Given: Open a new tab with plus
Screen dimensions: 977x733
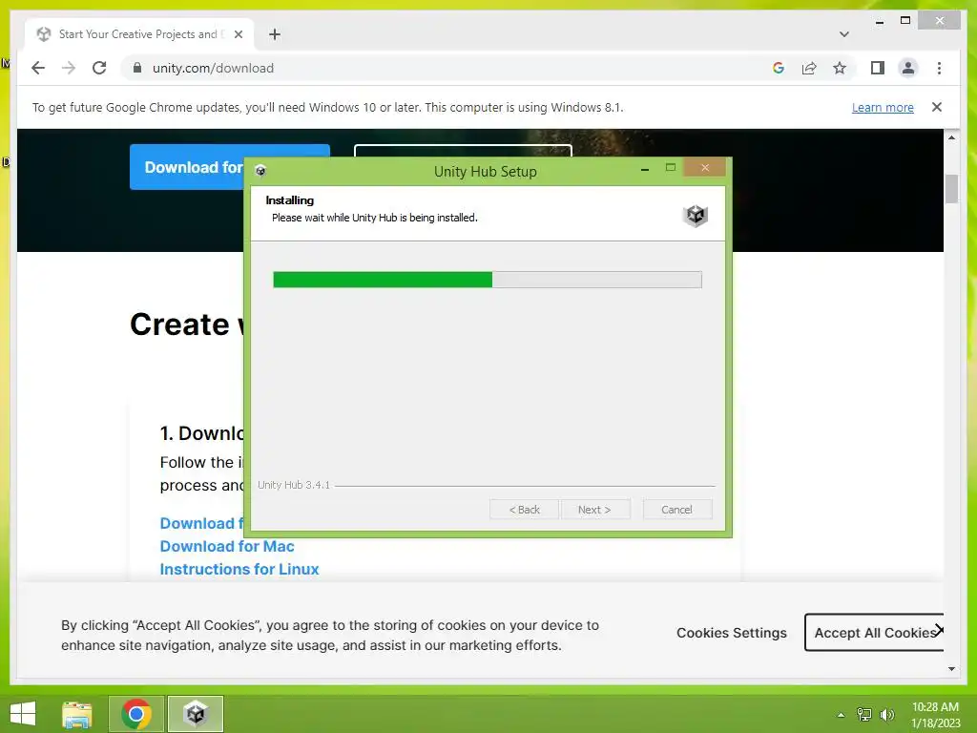Looking at the screenshot, I should (275, 34).
